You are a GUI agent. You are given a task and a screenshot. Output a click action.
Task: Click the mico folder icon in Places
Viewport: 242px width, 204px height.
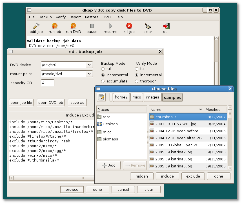coord(99,132)
